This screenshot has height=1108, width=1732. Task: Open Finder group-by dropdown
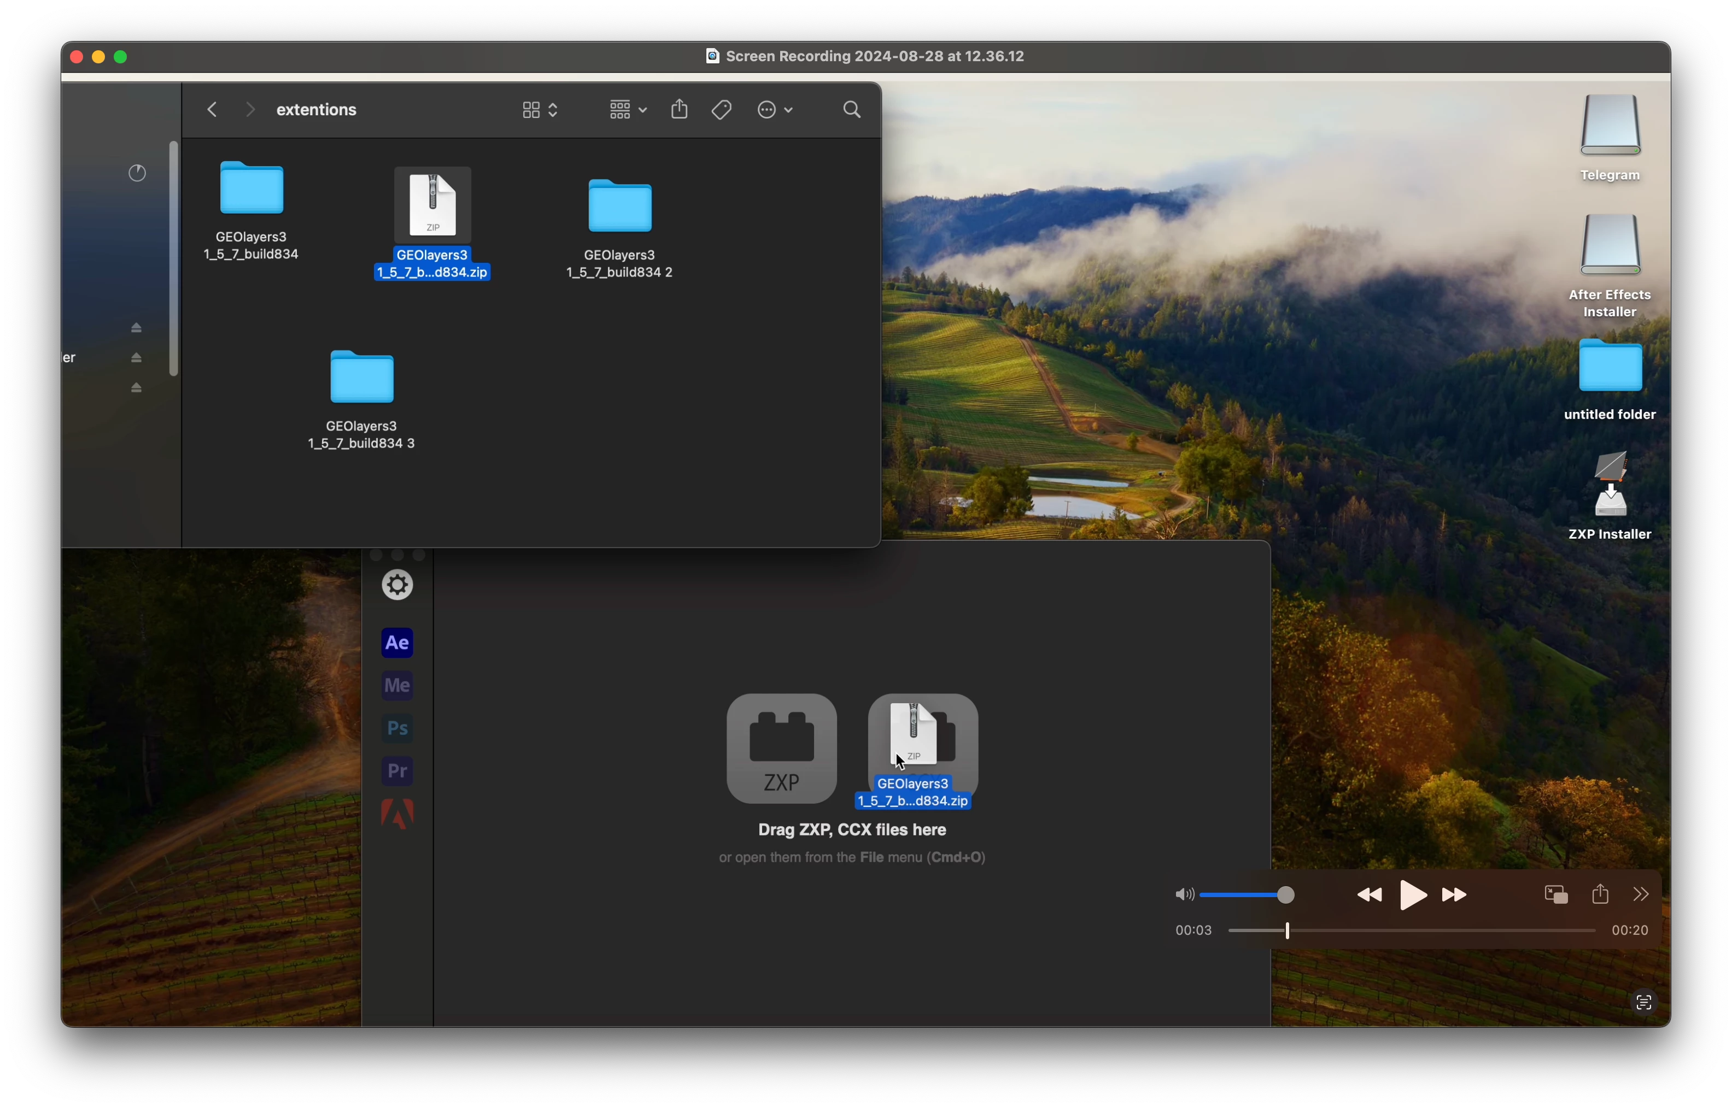[x=628, y=110]
